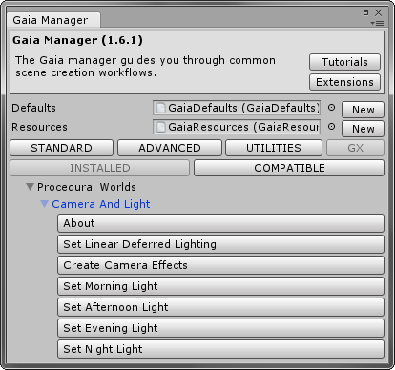The height and width of the screenshot is (370, 395).
Task: Click the maximize window icon
Action: click(x=365, y=12)
